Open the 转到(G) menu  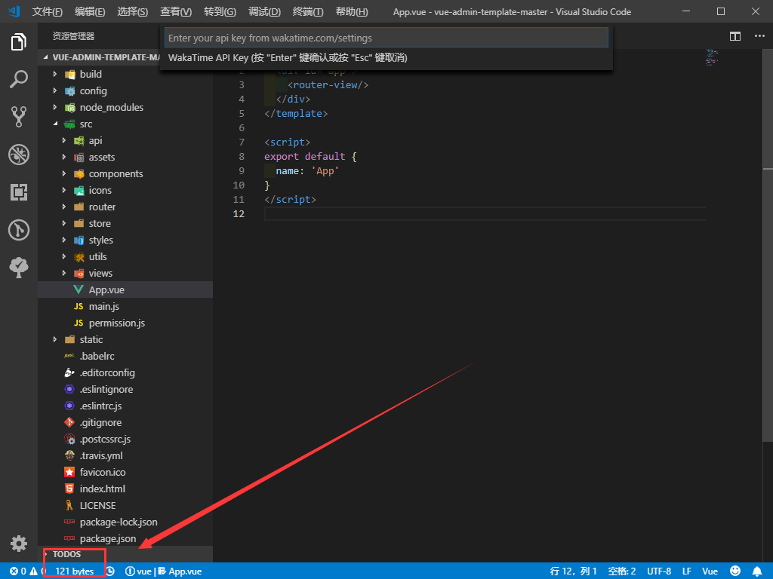[x=220, y=12]
